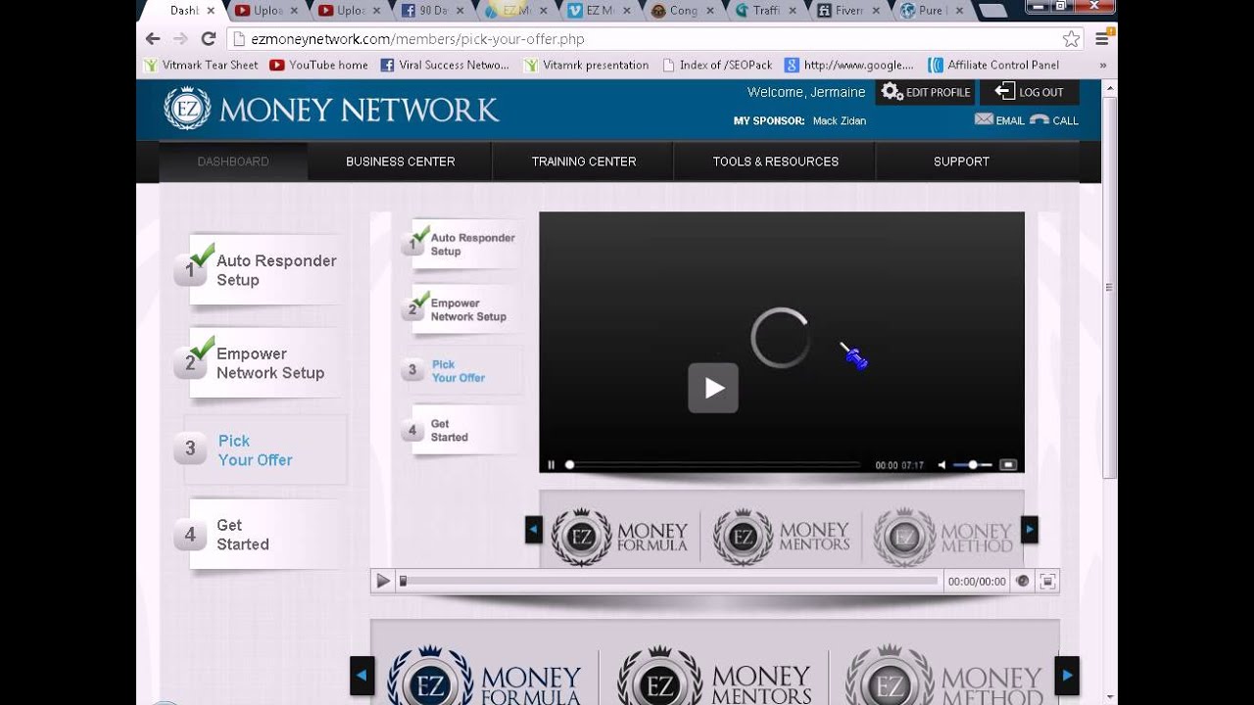Screen dimensions: 1254x705
Task: Open YouTube home bookmark
Action: pyautogui.click(x=319, y=65)
